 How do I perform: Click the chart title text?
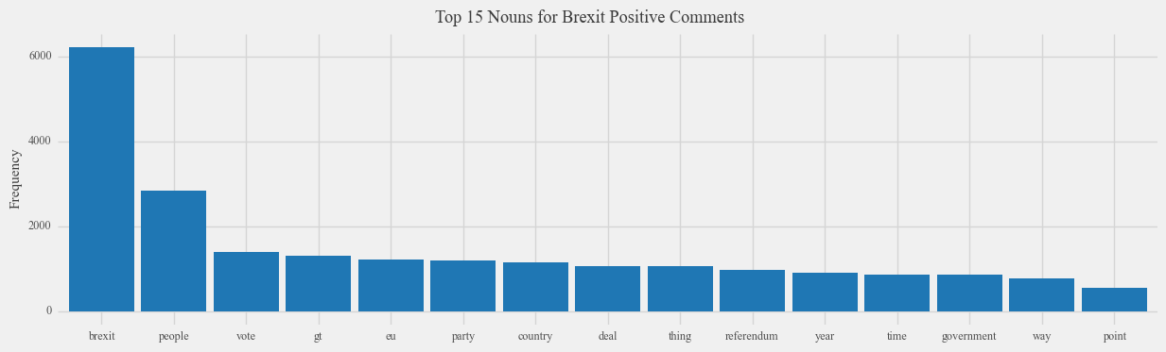coord(590,17)
